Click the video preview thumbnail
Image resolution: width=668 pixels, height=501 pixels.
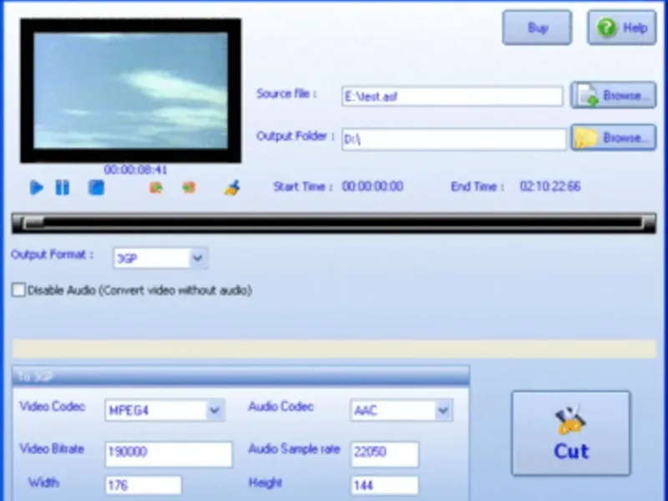click(131, 91)
